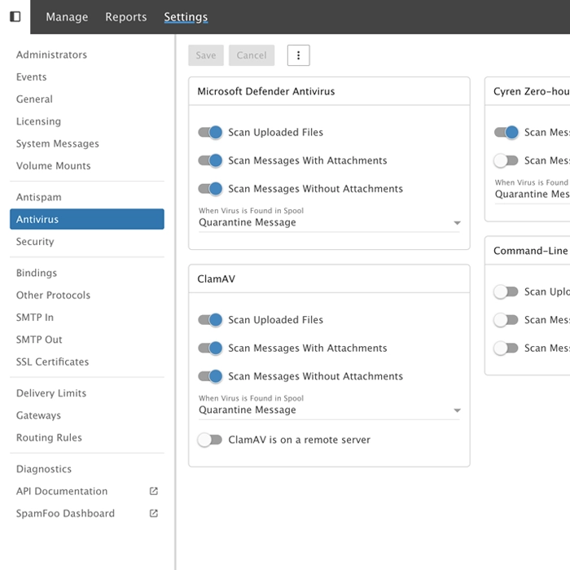Open the Reports menu
Image resolution: width=570 pixels, height=570 pixels.
pyautogui.click(x=125, y=17)
